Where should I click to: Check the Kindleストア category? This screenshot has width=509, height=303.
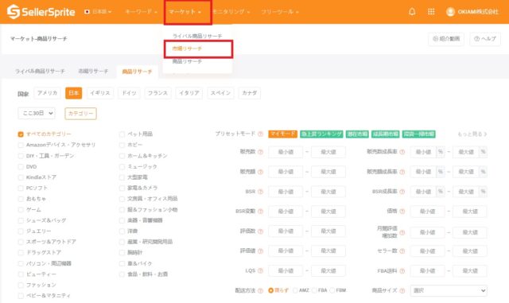21,177
